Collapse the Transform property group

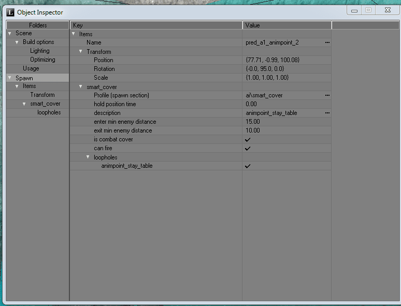pyautogui.click(x=81, y=52)
